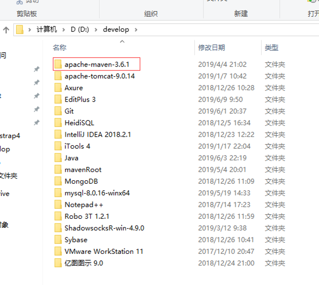Click the develop breadcrumb in the address bar
The image size is (319, 285).
[x=116, y=29]
